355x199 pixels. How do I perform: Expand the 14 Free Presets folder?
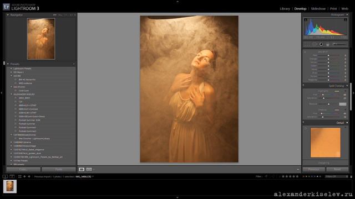click(x=11, y=160)
